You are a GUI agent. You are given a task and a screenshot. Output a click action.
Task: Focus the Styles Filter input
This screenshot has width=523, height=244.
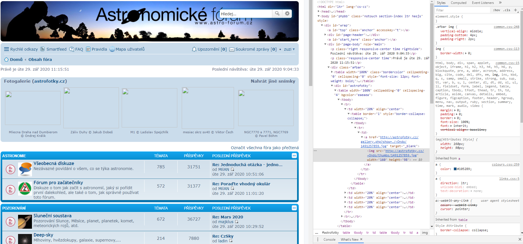tap(463, 10)
